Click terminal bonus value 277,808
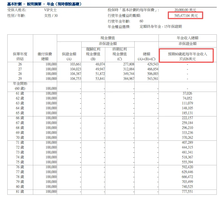223x198 pixels. pyautogui.click(x=129, y=64)
